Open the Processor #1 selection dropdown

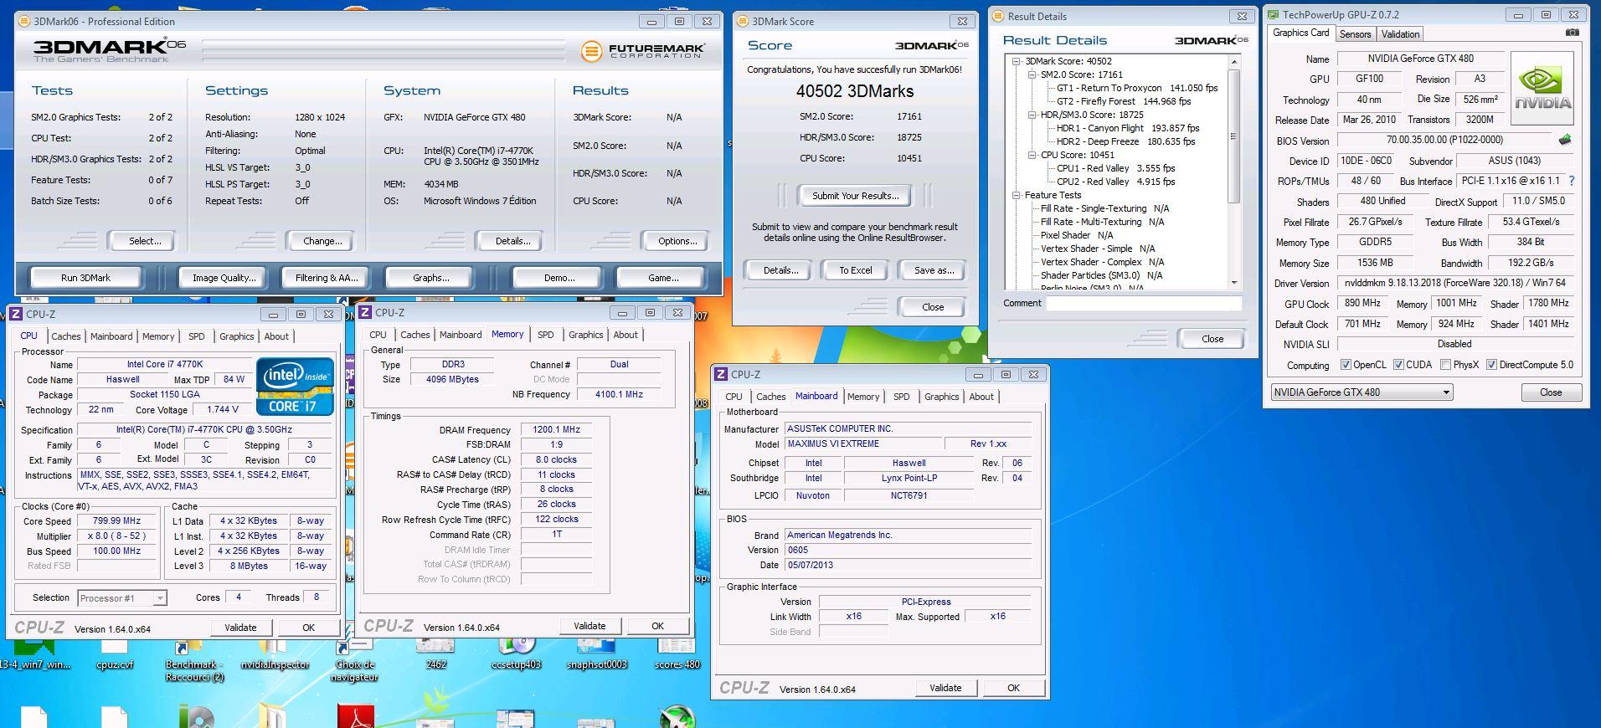pyautogui.click(x=122, y=597)
